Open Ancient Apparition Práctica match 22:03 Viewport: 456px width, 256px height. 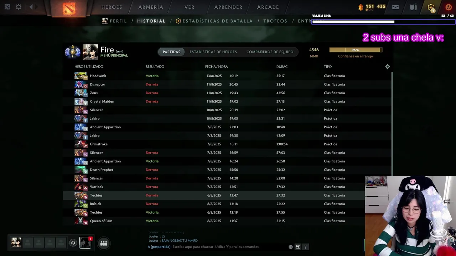click(x=227, y=127)
